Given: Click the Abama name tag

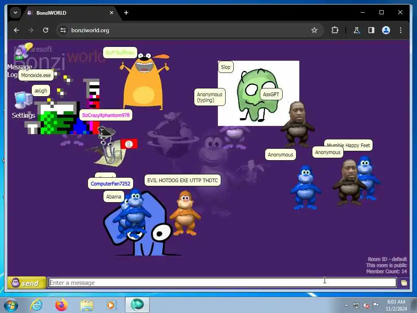Looking at the screenshot, I should pyautogui.click(x=114, y=197).
